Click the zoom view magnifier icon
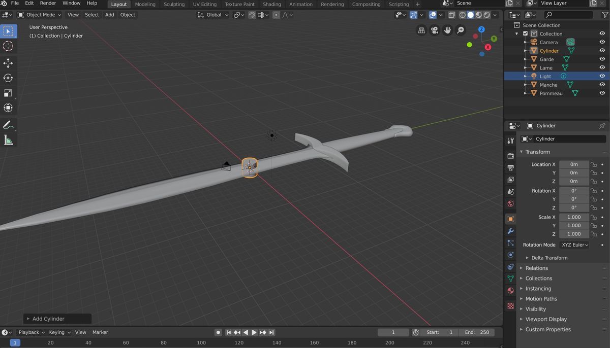610x348 pixels. click(461, 30)
